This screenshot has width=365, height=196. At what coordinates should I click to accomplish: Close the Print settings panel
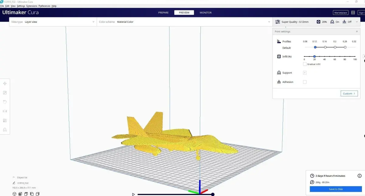[357, 32]
